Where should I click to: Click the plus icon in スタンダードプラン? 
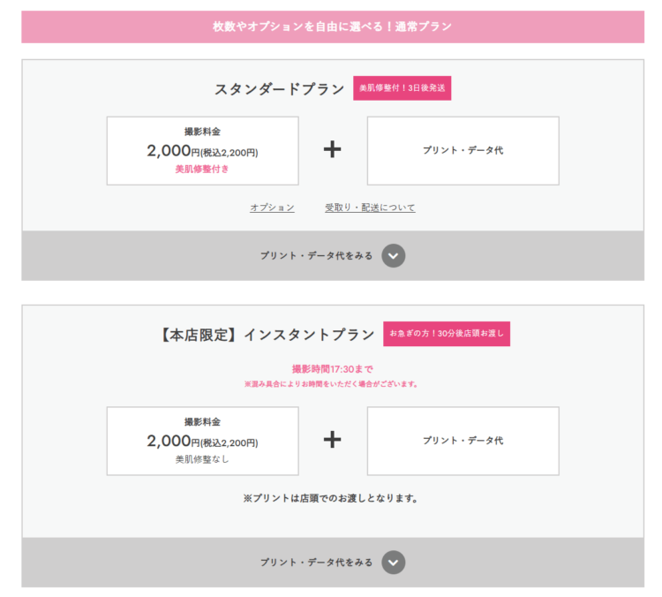(x=332, y=149)
